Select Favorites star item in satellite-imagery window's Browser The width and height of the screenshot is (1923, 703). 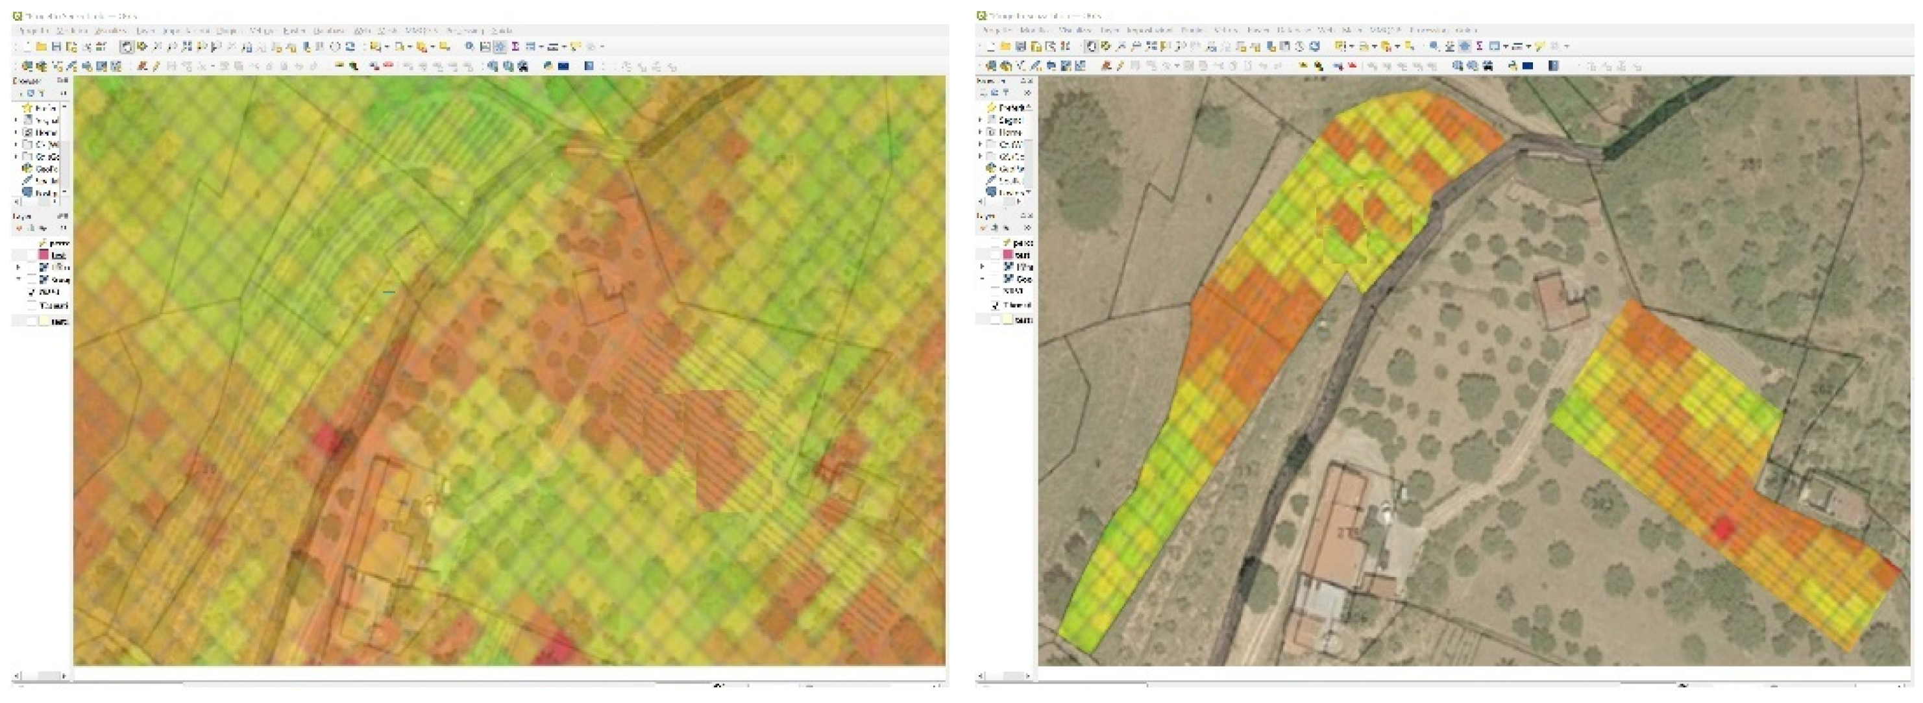tap(1008, 108)
